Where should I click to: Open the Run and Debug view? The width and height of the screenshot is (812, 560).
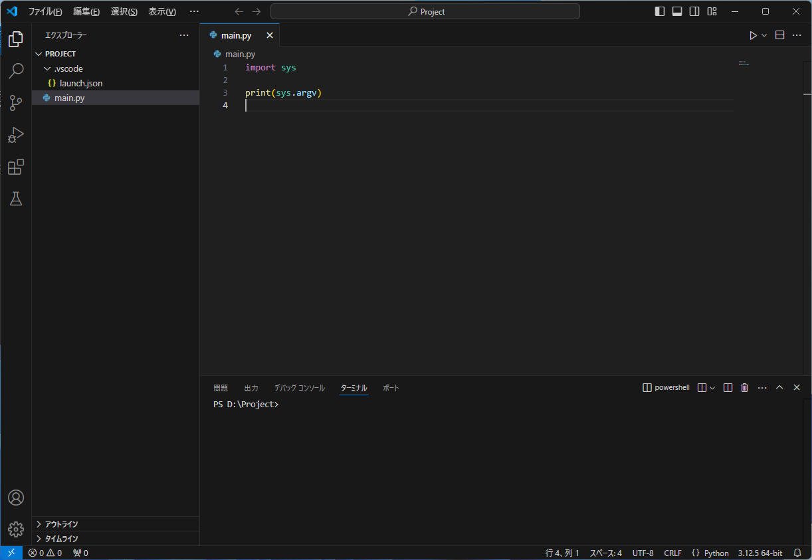[x=15, y=135]
